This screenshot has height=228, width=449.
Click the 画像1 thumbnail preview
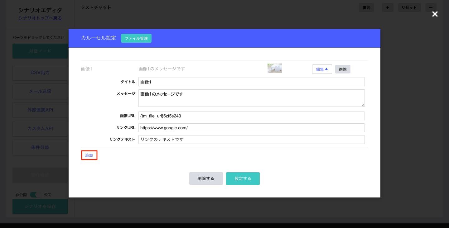pyautogui.click(x=275, y=68)
